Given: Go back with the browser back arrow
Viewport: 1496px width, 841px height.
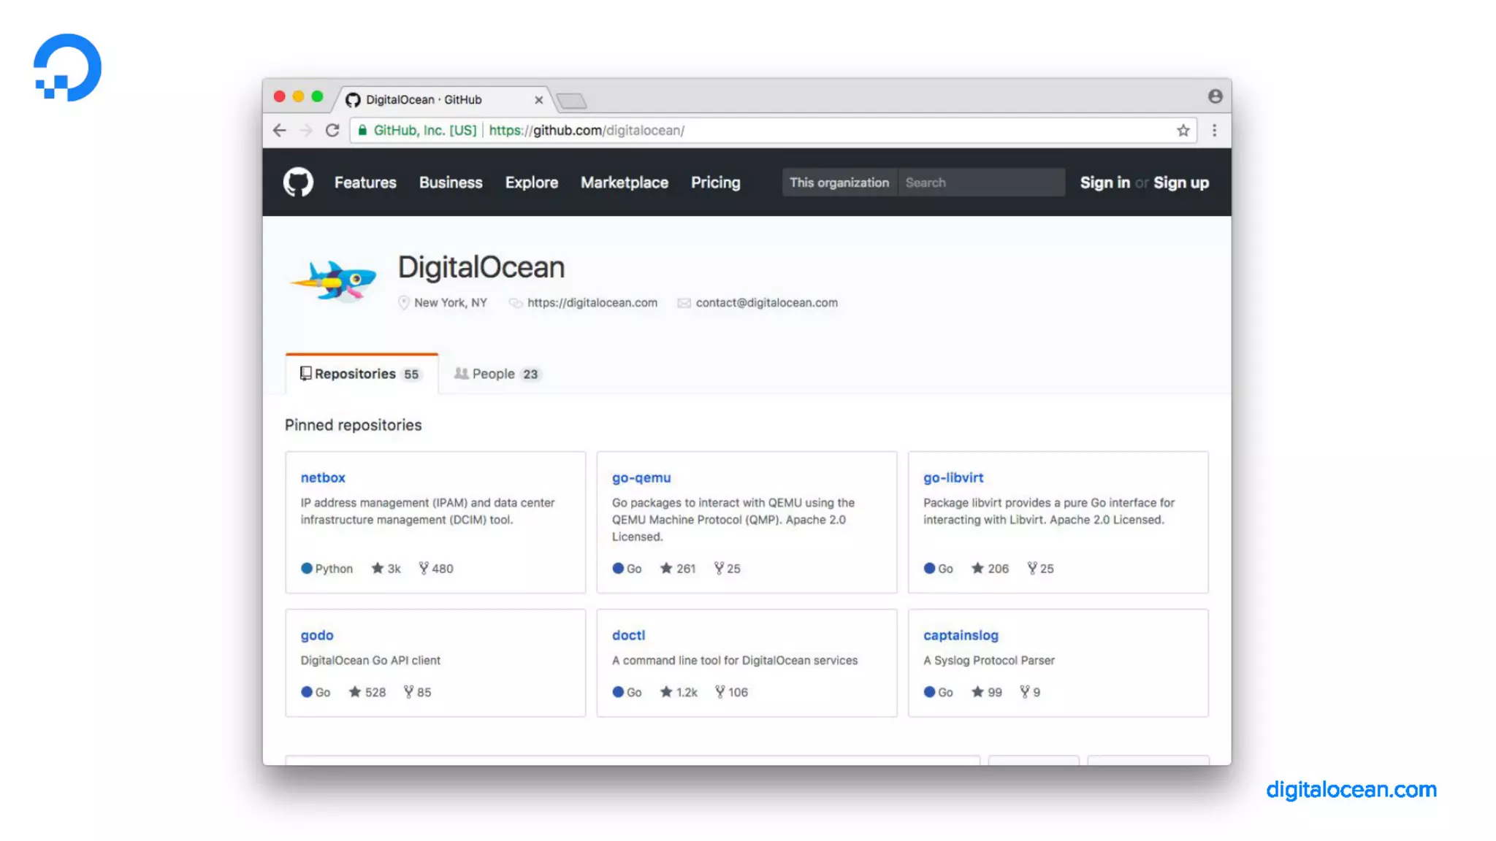Looking at the screenshot, I should click(280, 131).
